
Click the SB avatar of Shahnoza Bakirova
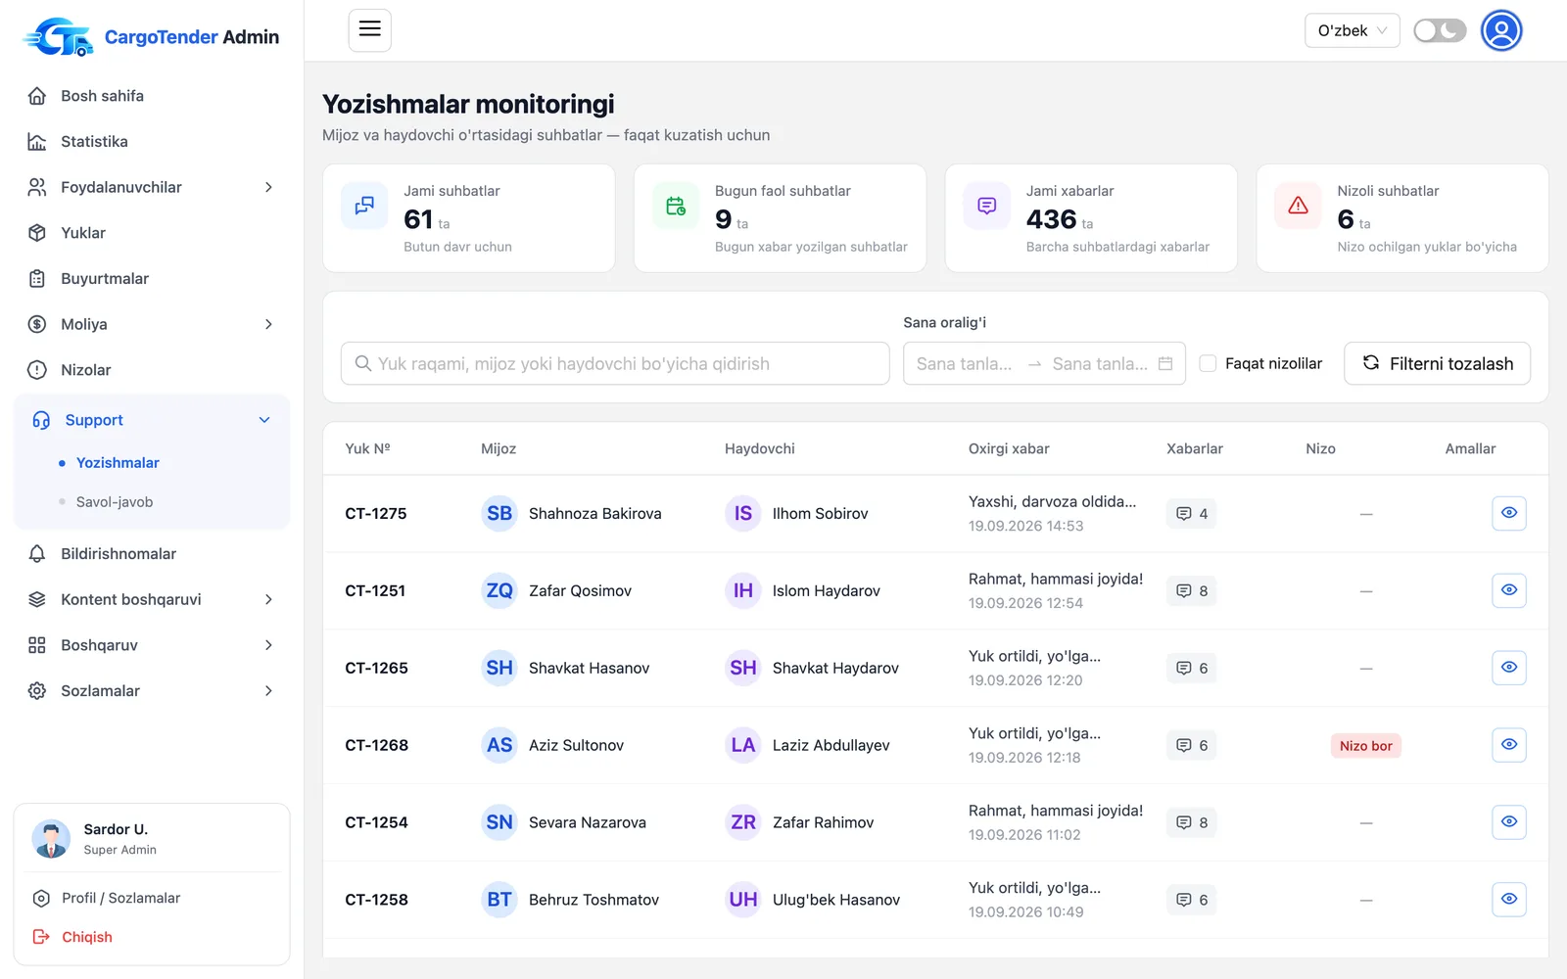[x=499, y=513]
